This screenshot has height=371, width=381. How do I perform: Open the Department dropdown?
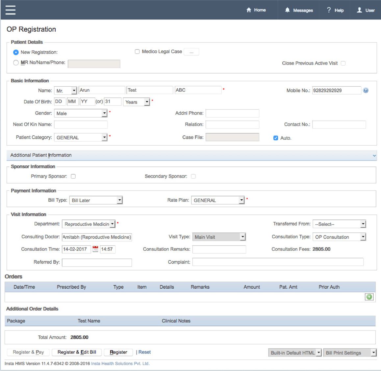tap(89, 224)
